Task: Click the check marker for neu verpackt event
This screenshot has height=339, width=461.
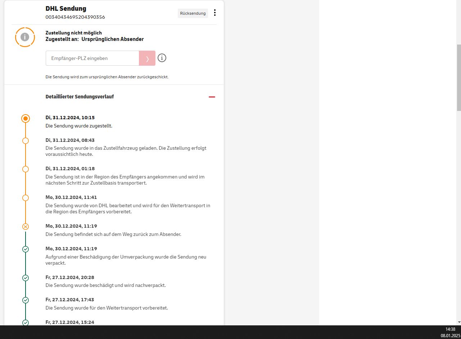Action: tap(26, 249)
